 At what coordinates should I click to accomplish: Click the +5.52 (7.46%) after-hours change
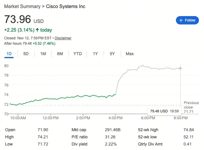(x=44, y=43)
